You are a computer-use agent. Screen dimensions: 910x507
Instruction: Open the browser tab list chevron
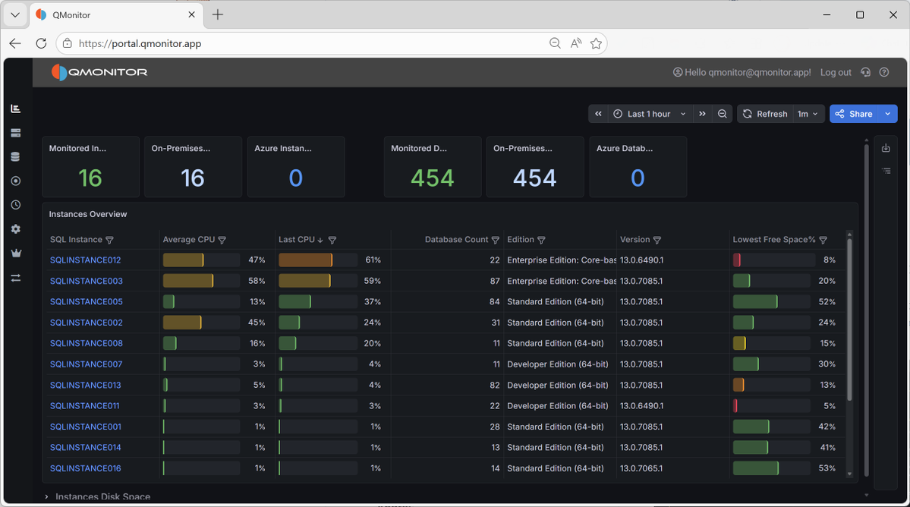pos(15,15)
